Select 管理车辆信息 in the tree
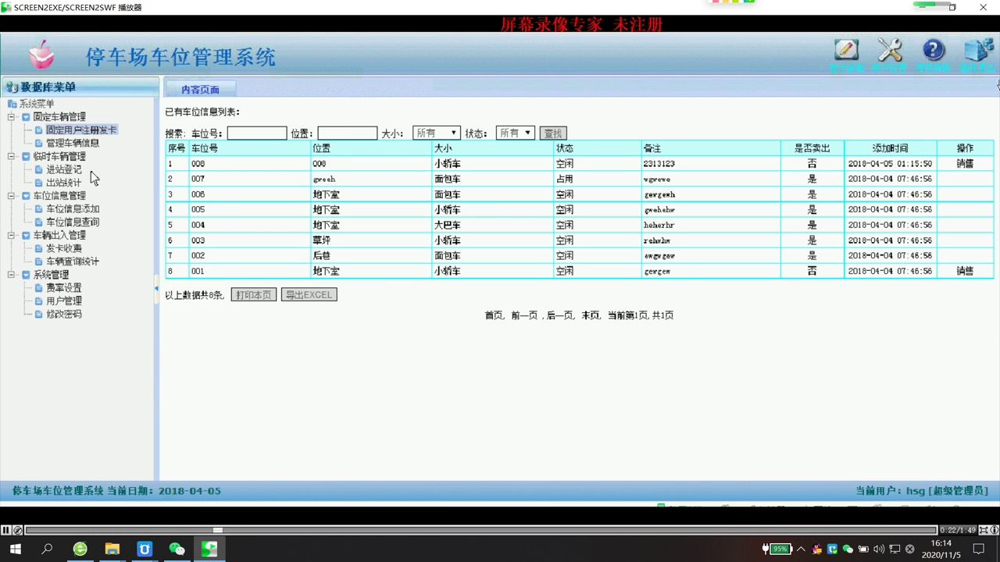 (73, 143)
